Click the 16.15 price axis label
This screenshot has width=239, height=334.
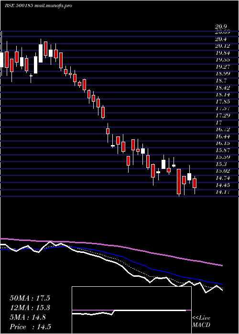tap(223, 143)
